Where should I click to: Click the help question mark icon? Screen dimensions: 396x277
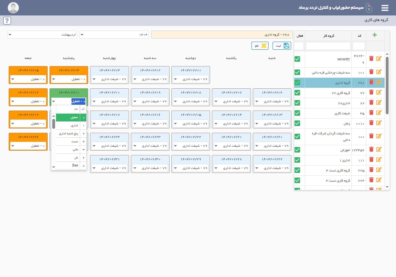tap(7, 21)
